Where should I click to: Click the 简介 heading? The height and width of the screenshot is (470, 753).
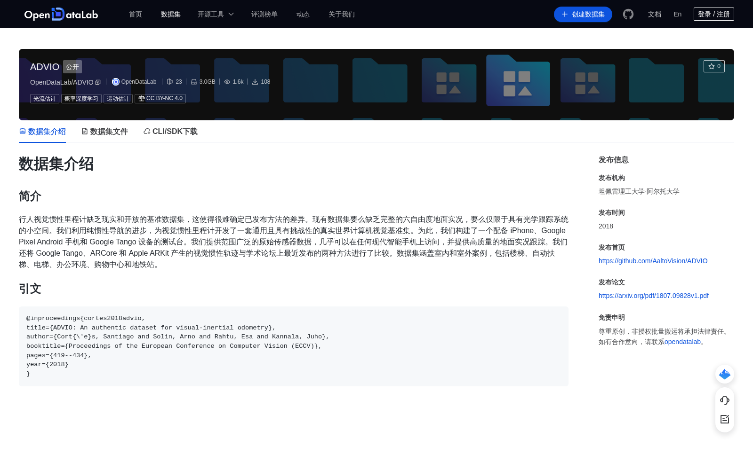tap(30, 196)
